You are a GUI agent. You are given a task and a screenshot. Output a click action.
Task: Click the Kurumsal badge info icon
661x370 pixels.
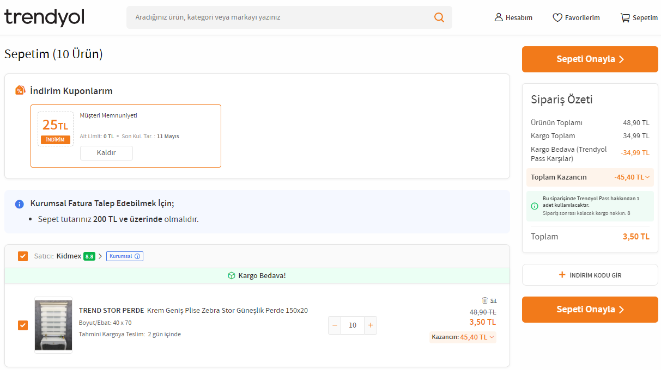[x=137, y=256]
